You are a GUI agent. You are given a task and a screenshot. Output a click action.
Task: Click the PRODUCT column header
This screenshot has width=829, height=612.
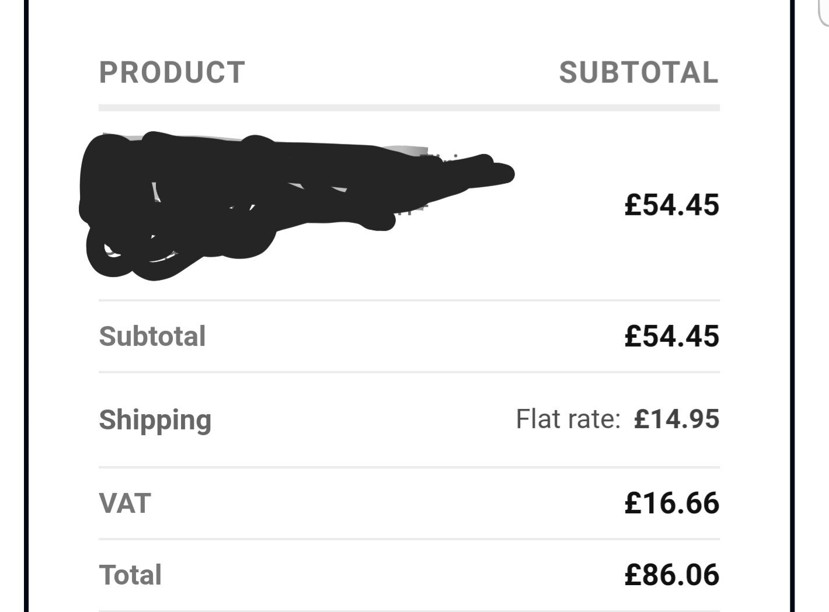pos(172,72)
